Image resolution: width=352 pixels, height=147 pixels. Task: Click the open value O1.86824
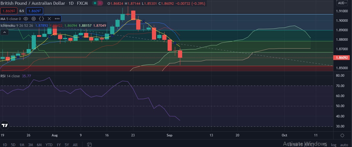click(x=115, y=4)
